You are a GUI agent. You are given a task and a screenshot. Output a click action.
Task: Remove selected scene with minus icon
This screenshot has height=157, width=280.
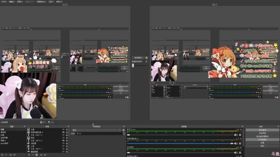6,155
